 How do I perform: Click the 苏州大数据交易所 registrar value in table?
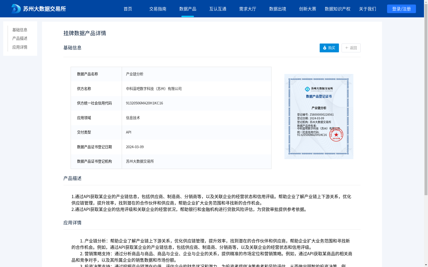[140, 161]
